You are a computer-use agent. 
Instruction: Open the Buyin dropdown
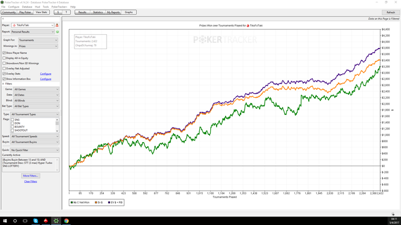tap(35, 142)
